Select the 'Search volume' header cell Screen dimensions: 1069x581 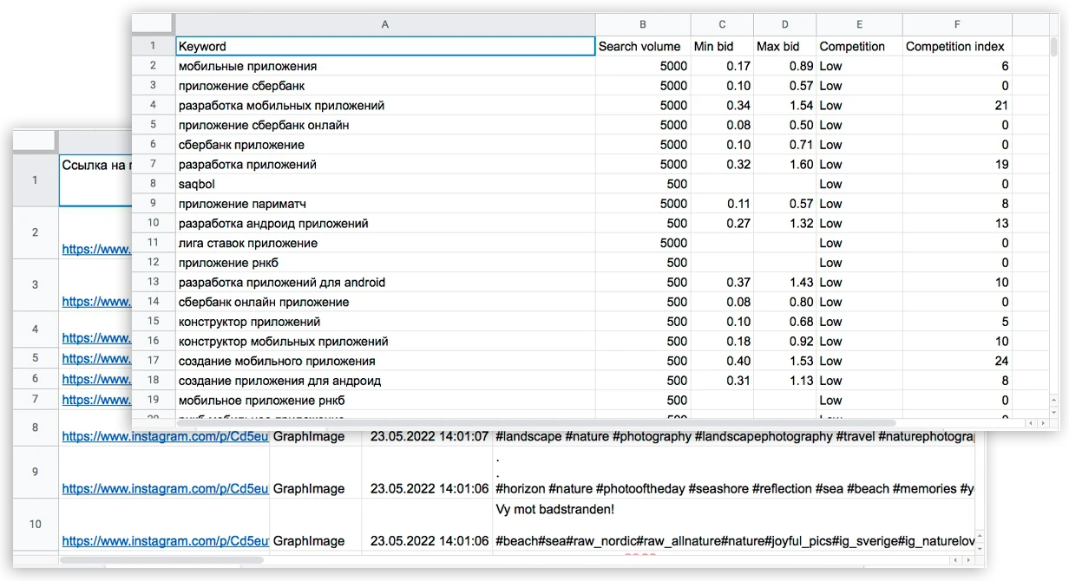[x=643, y=47]
